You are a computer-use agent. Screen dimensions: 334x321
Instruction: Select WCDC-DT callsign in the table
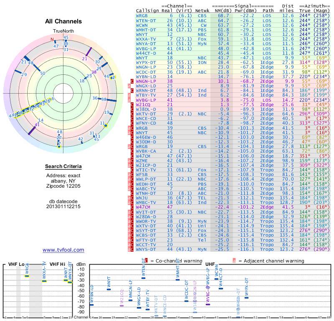tap(146, 72)
